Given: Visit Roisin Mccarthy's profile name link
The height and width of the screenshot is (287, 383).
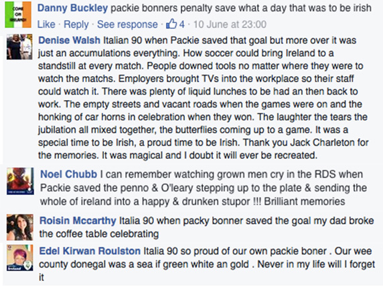Looking at the screenshot, I should (78, 221).
